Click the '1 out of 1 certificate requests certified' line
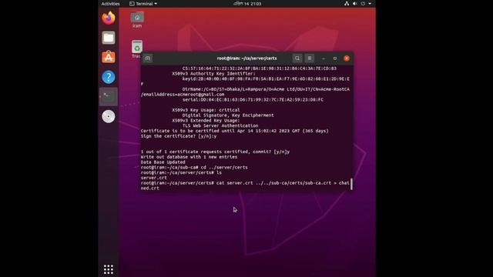Screen dimensions: 493x277 pos(215,152)
